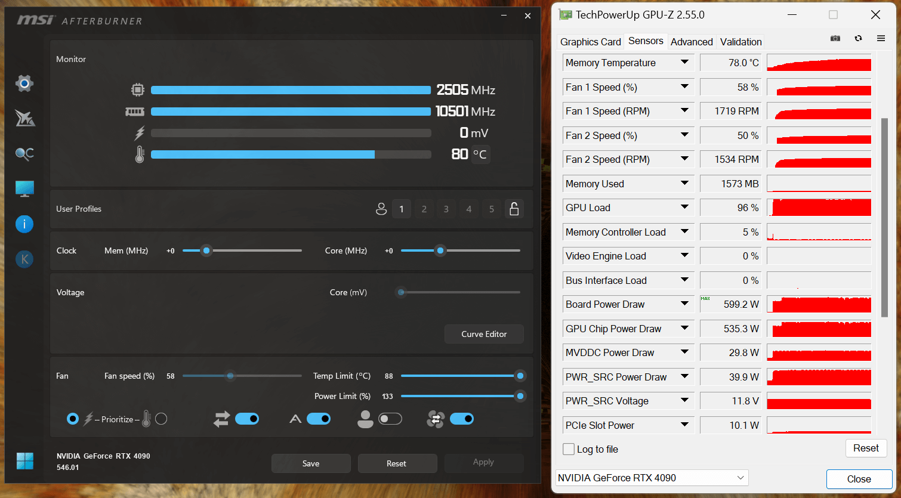Minimize the MSI Afterburner window

[x=505, y=16]
